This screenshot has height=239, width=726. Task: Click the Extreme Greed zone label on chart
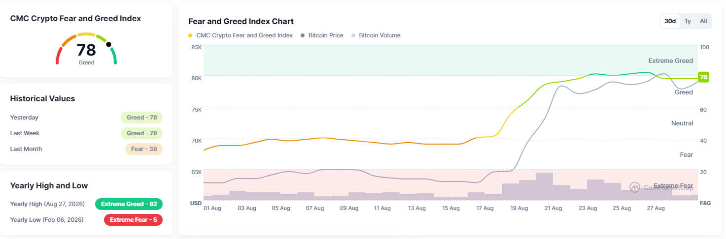tap(670, 61)
